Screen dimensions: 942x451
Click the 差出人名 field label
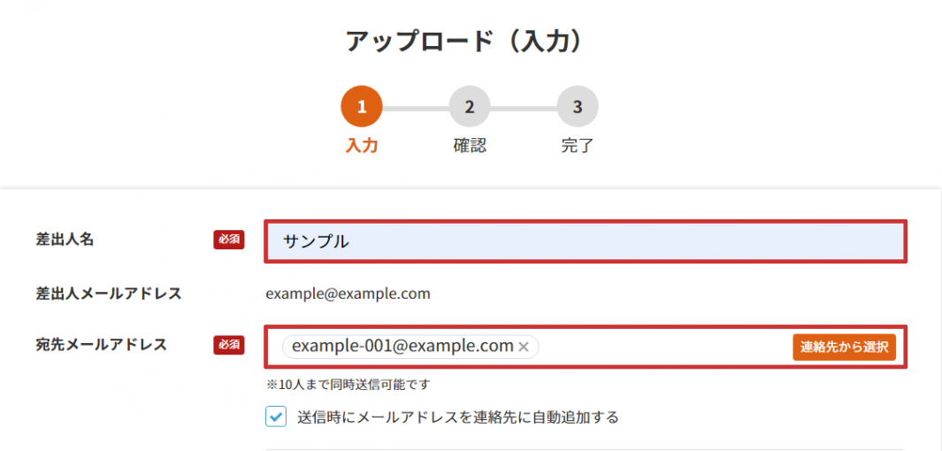[x=65, y=240]
